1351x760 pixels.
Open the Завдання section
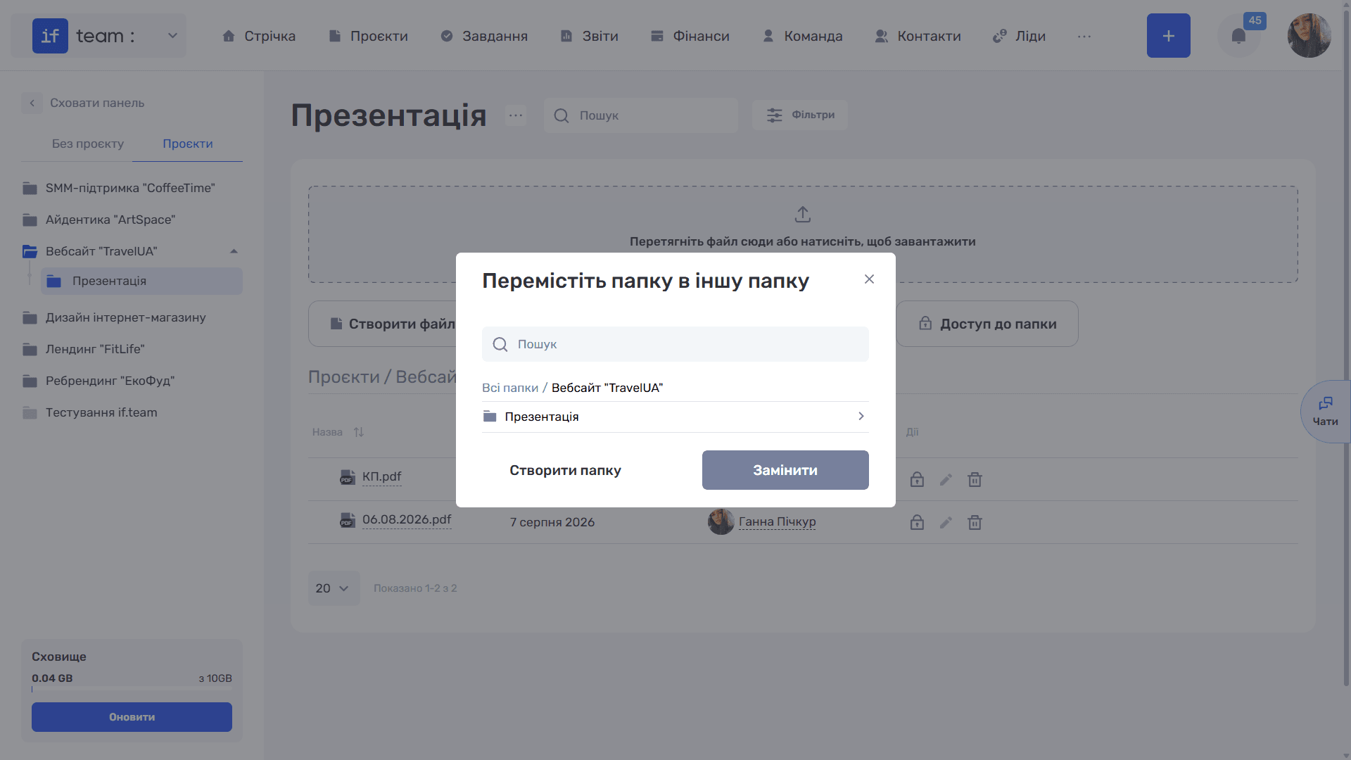pyautogui.click(x=484, y=36)
